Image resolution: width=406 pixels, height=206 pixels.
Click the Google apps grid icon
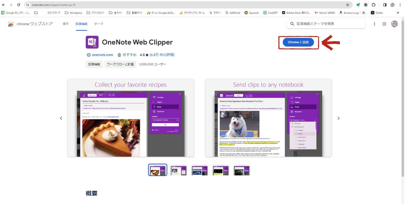click(x=384, y=24)
